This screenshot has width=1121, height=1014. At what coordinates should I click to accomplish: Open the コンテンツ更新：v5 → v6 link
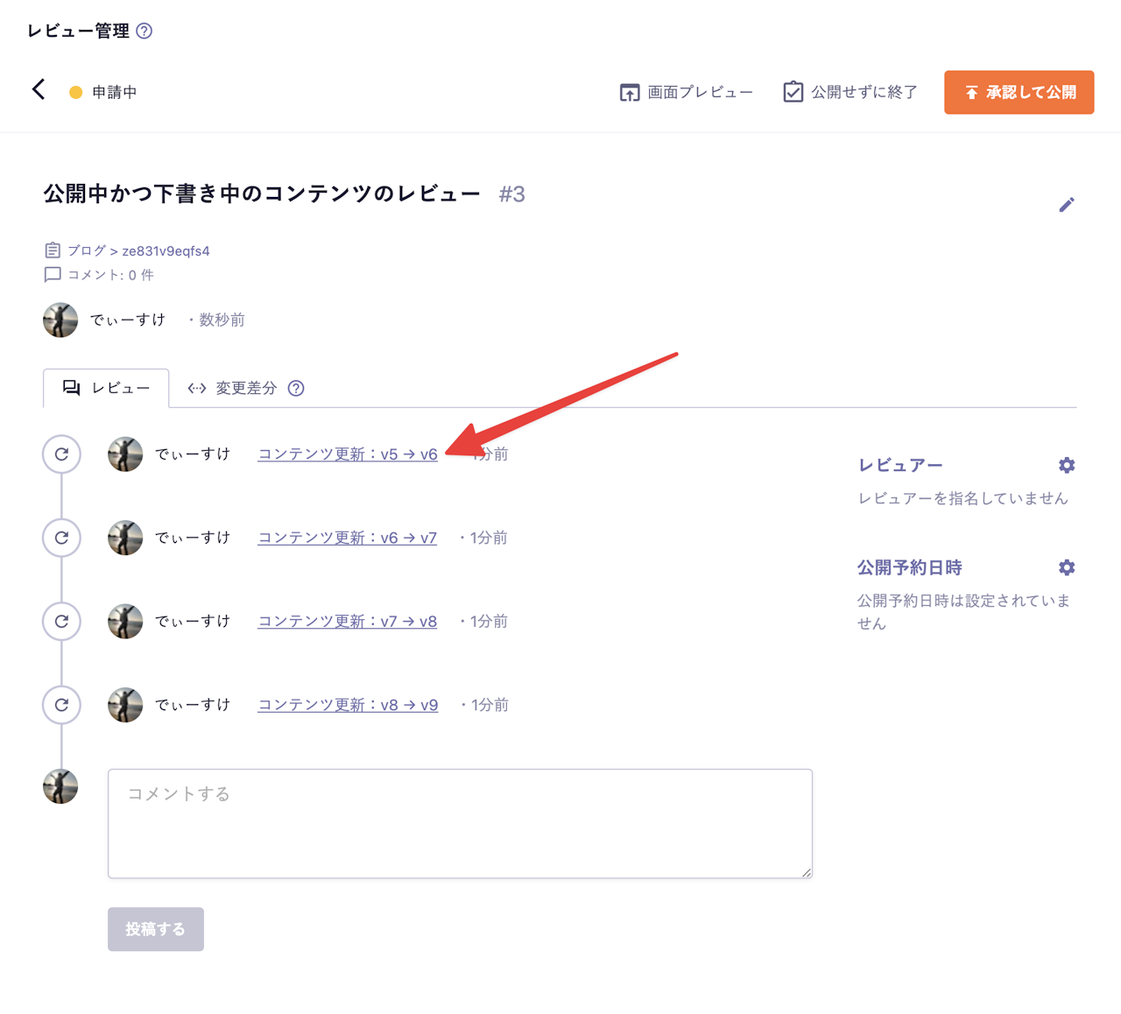(x=347, y=454)
